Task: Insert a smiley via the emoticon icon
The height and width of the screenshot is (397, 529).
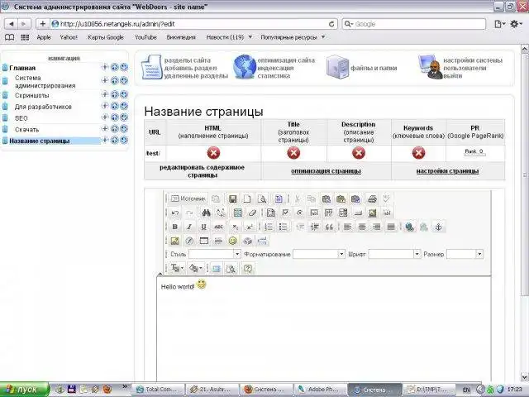Action: point(232,241)
